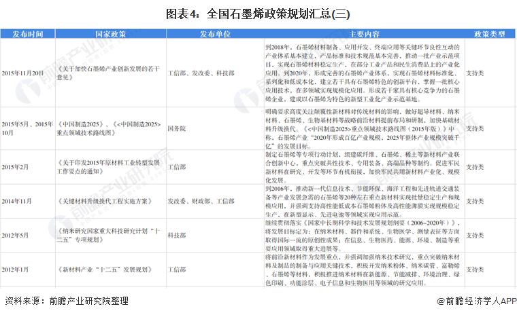This screenshot has width=517, height=315.
Task: Click the @前瞻经济学人APP credit
Action: [476, 301]
